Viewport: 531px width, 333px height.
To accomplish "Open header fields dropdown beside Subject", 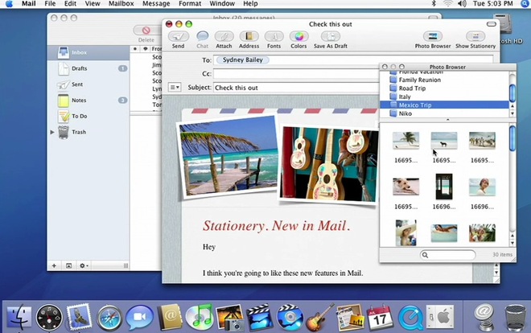I will tap(175, 88).
